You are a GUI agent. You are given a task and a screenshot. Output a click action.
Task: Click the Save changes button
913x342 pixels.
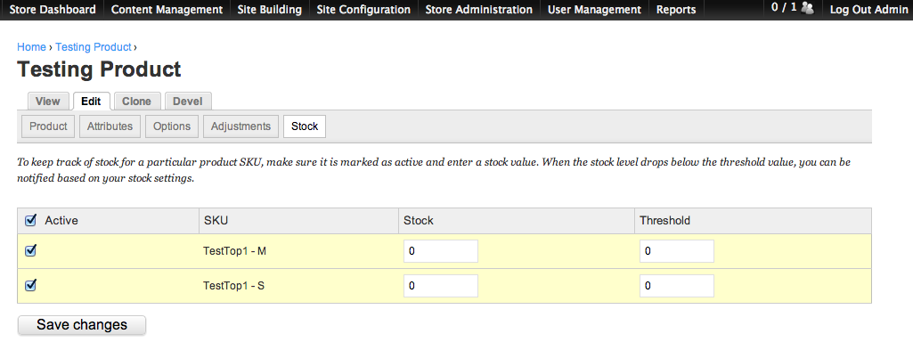[x=82, y=325]
